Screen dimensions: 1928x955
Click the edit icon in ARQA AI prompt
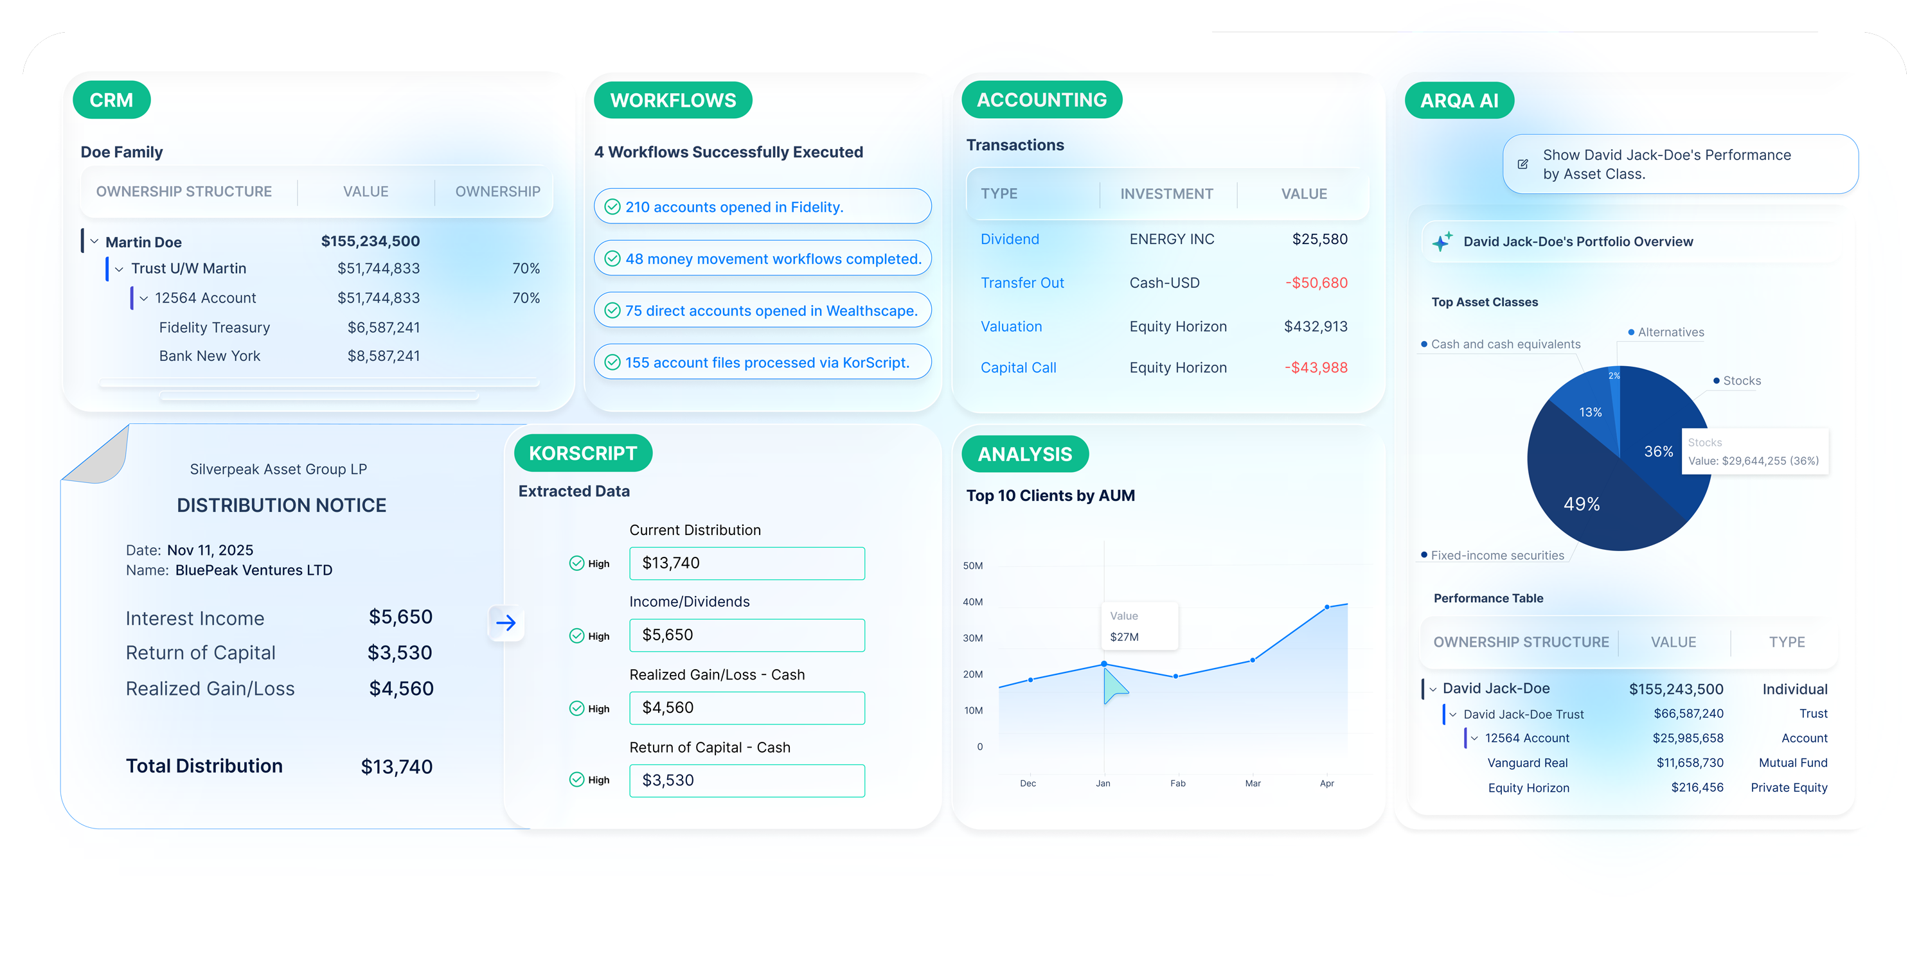[x=1522, y=164]
